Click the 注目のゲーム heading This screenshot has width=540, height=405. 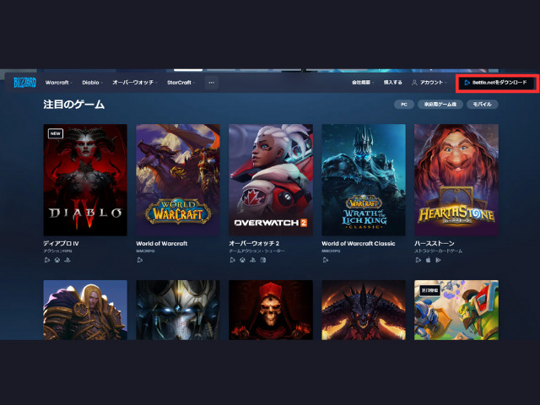click(x=73, y=105)
